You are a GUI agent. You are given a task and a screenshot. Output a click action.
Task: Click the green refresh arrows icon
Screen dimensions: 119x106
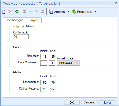pos(17,12)
